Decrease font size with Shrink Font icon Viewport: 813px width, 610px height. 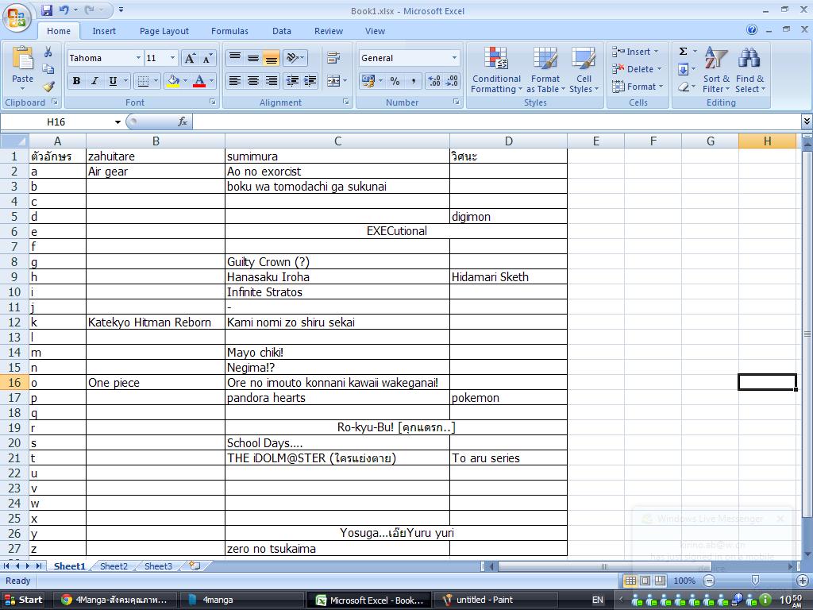coord(207,58)
